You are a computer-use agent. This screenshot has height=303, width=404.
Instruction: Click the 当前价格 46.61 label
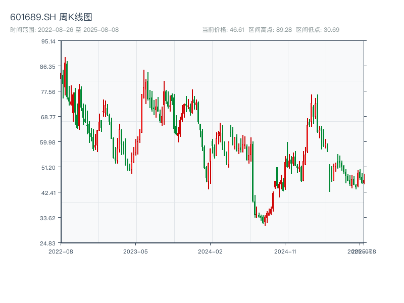tap(223, 30)
